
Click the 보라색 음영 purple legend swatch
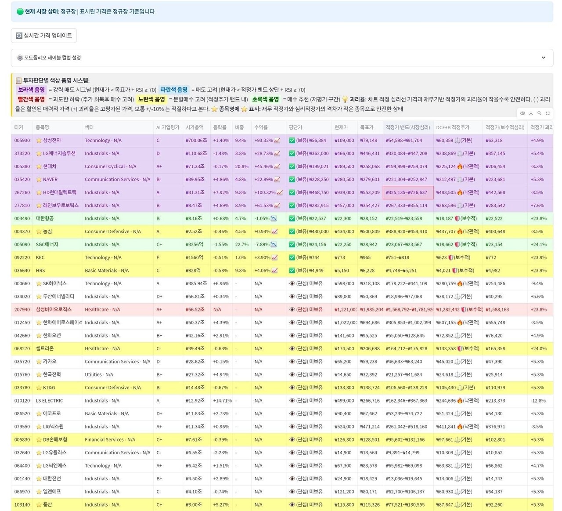coord(31,90)
